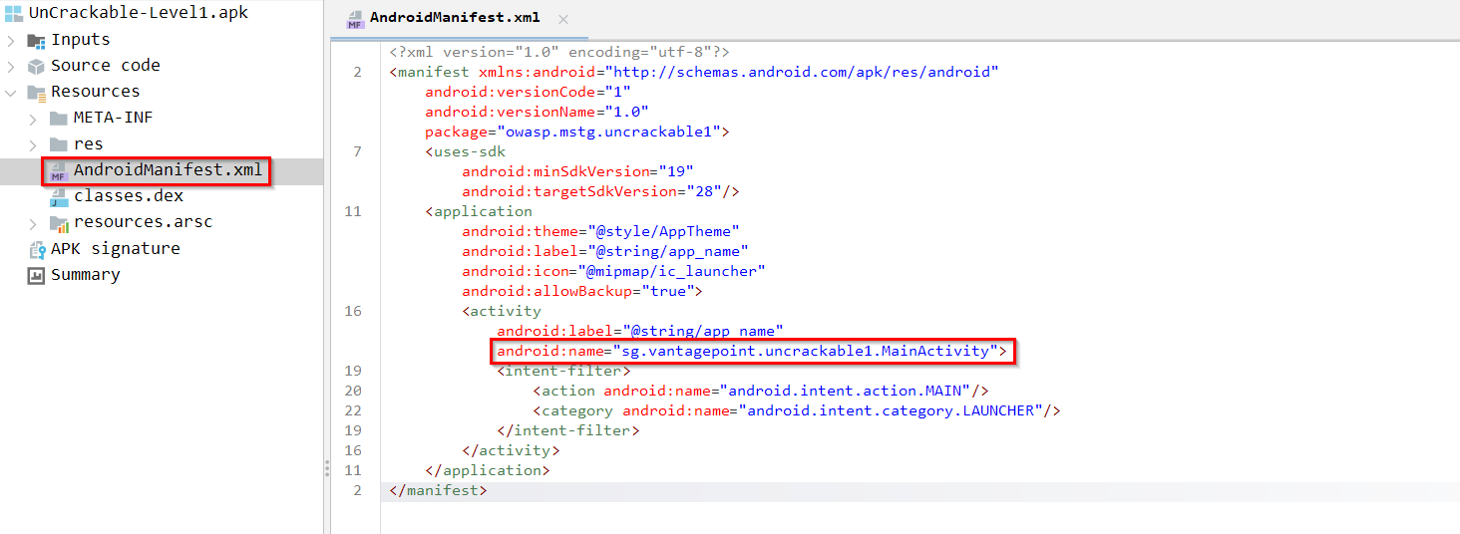This screenshot has width=1460, height=534.
Task: Click the android:targetSdkVersion="28" line
Action: click(599, 191)
